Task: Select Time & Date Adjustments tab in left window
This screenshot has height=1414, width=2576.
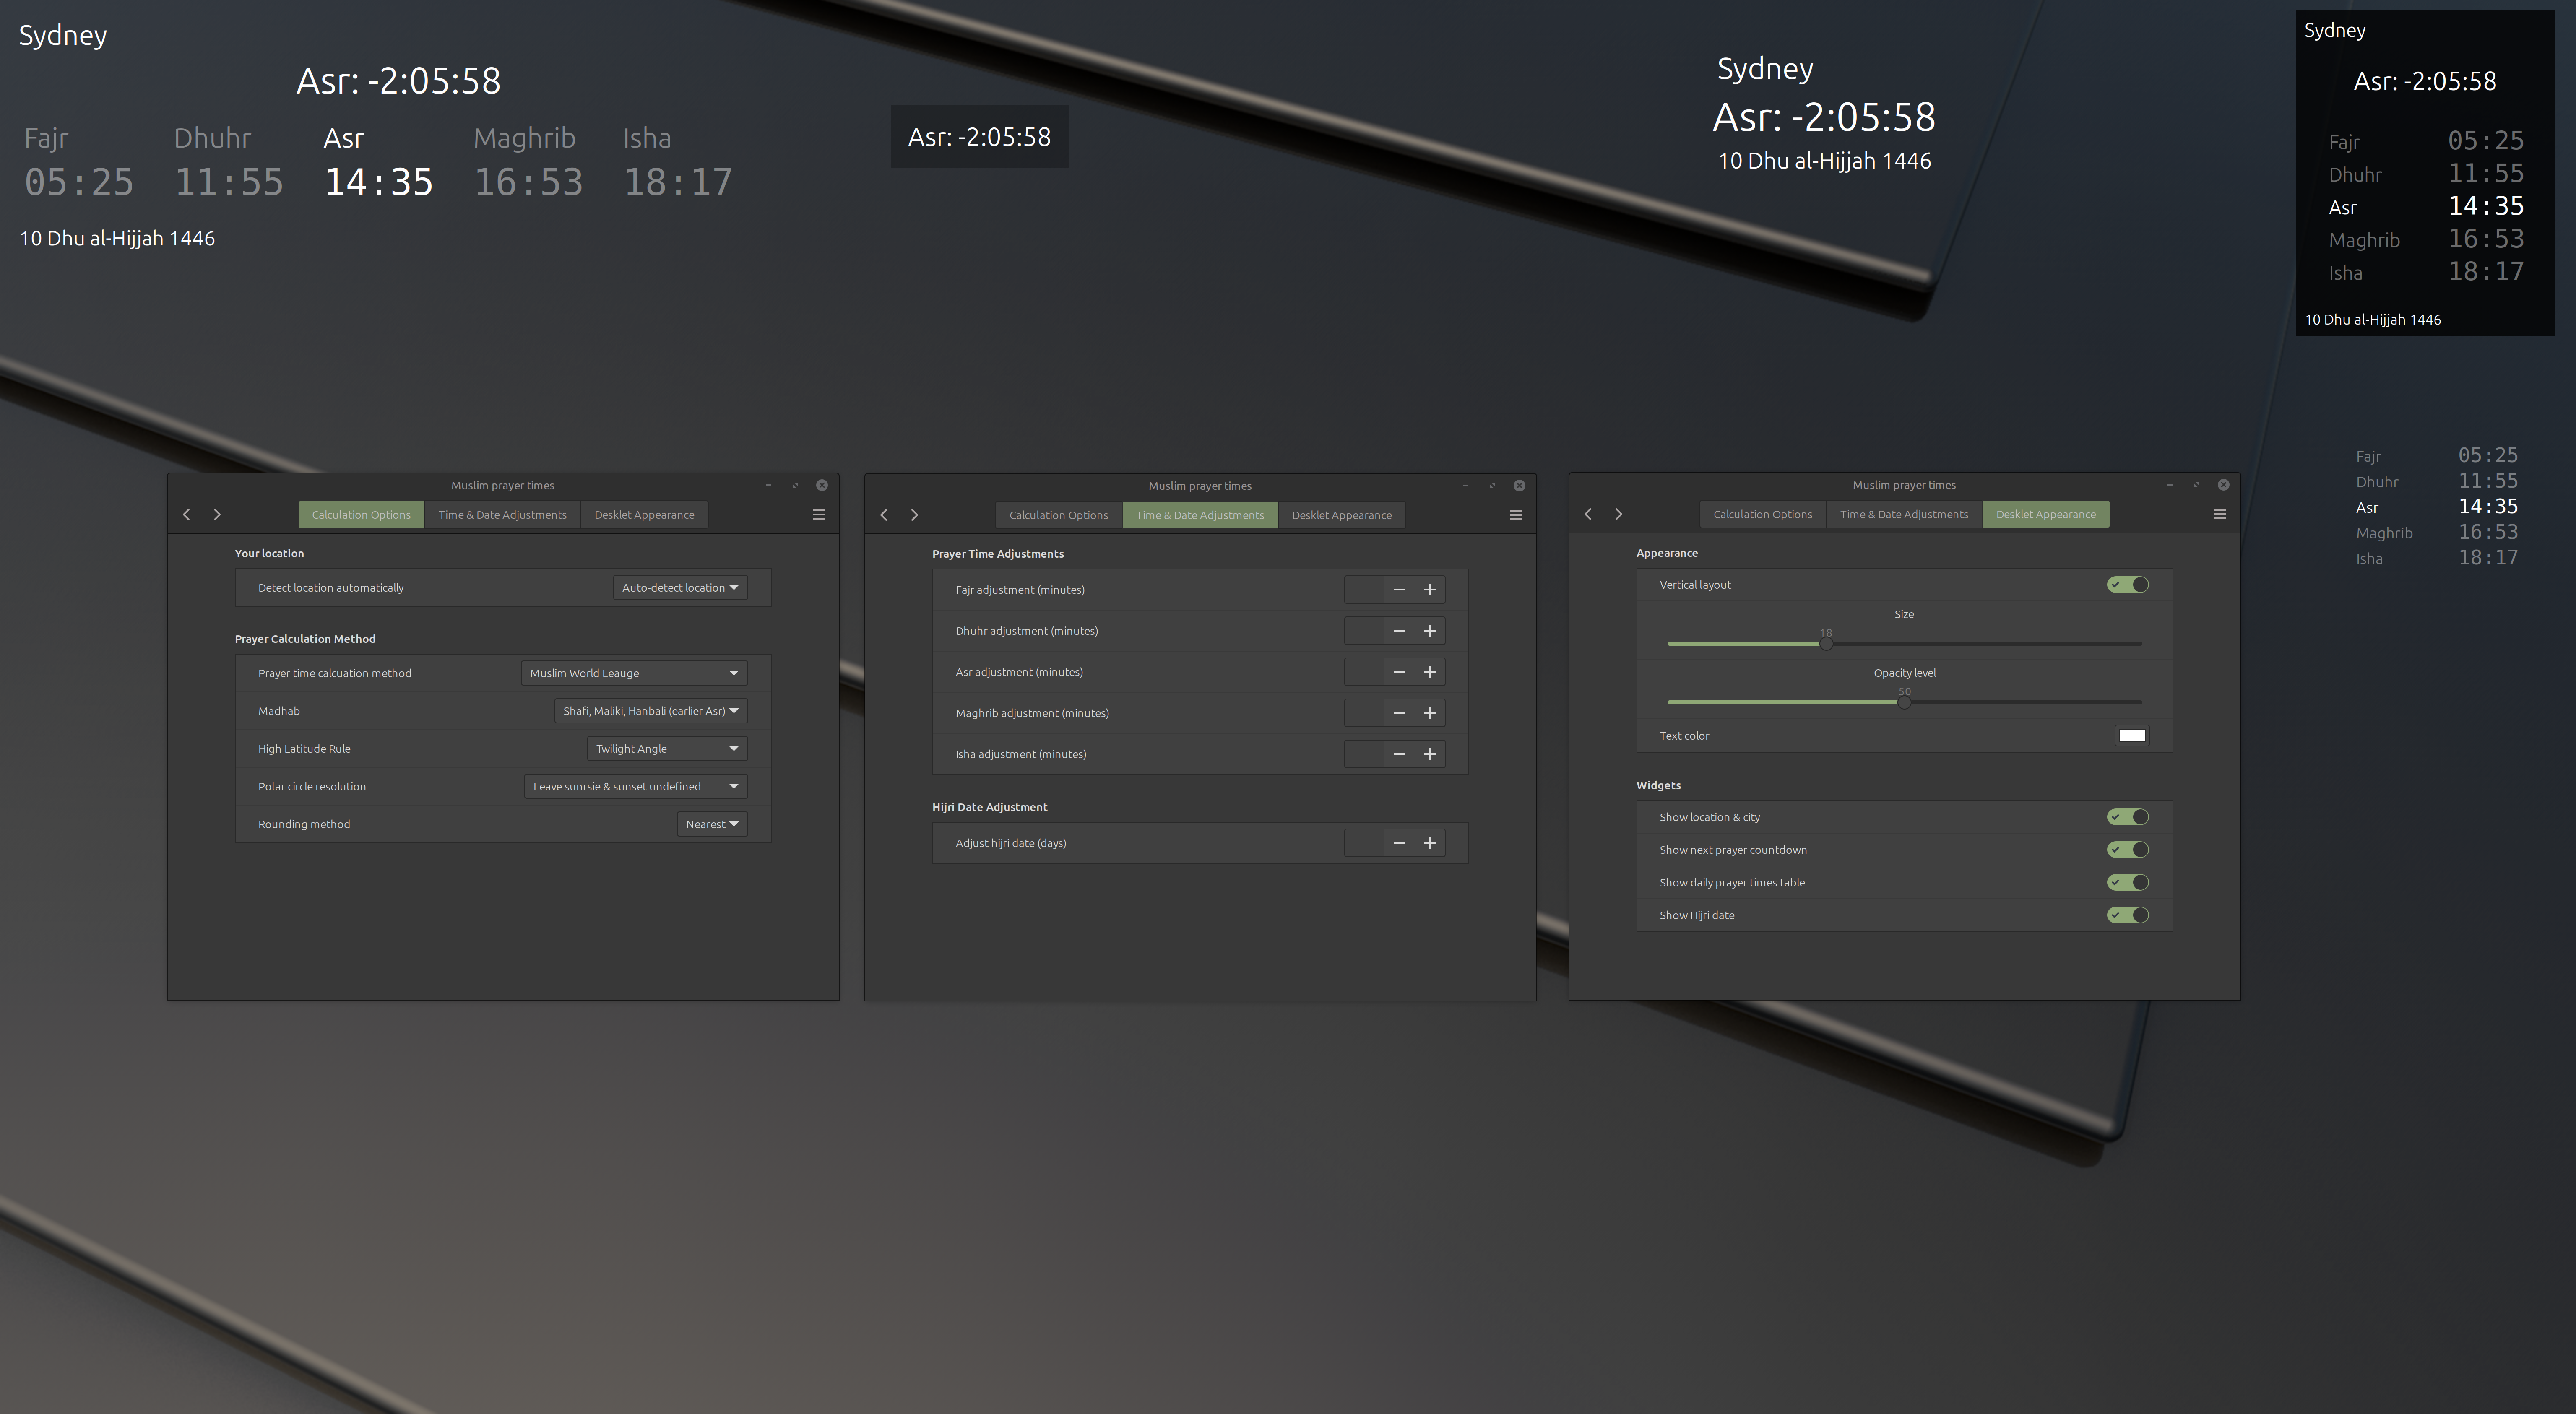Action: pos(502,515)
